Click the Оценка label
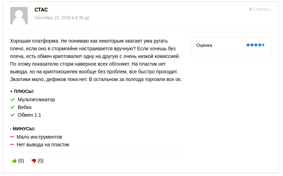The width and height of the screenshot is (283, 176). click(x=204, y=45)
